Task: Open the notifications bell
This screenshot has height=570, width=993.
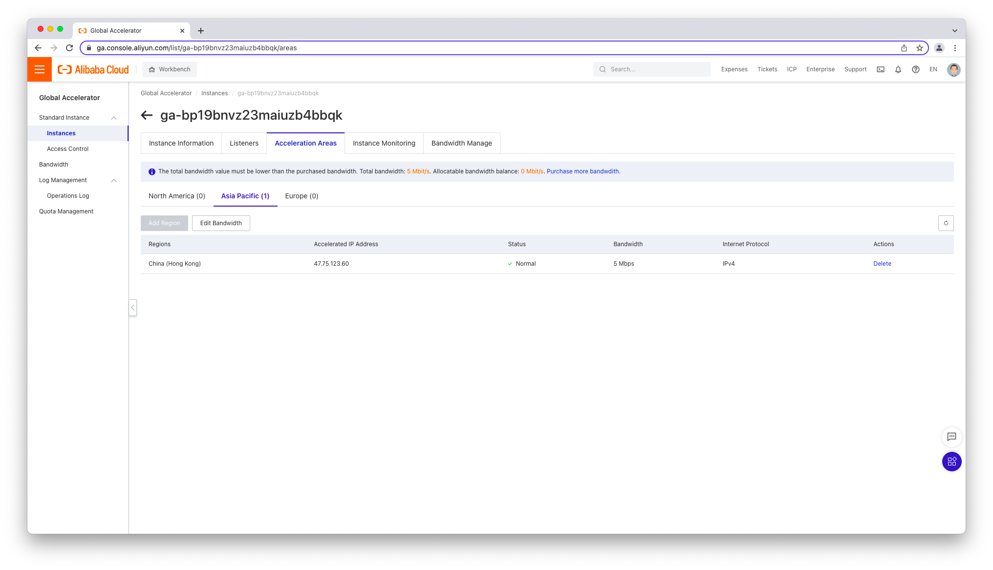Action: click(898, 69)
